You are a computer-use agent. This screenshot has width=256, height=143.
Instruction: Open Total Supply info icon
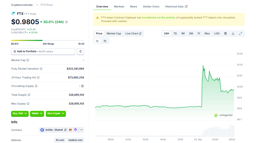point(29,95)
